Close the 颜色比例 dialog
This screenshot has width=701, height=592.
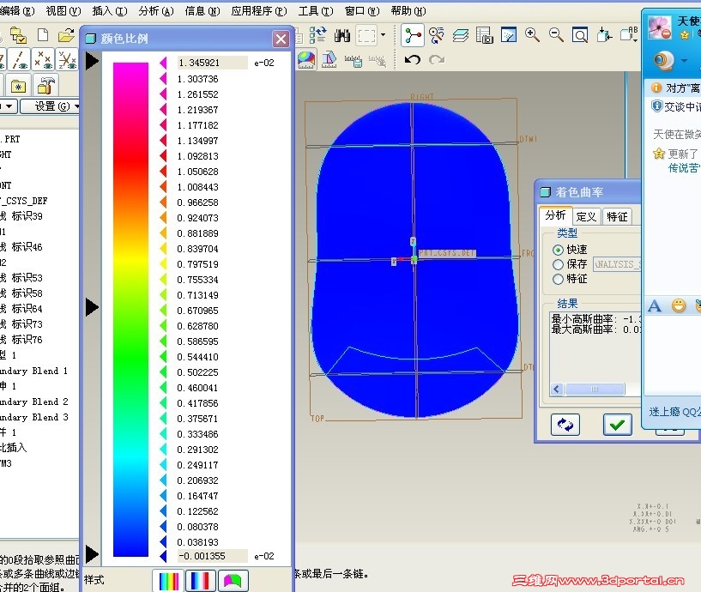[x=281, y=39]
